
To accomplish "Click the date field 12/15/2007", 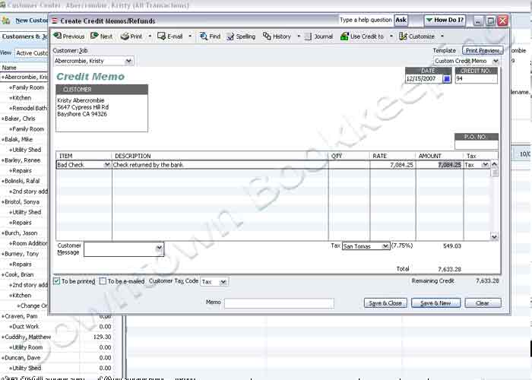I will point(424,79).
